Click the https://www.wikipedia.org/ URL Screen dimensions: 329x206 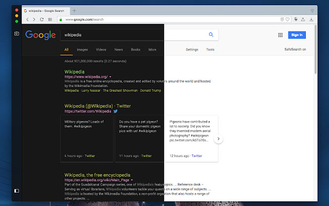click(86, 77)
